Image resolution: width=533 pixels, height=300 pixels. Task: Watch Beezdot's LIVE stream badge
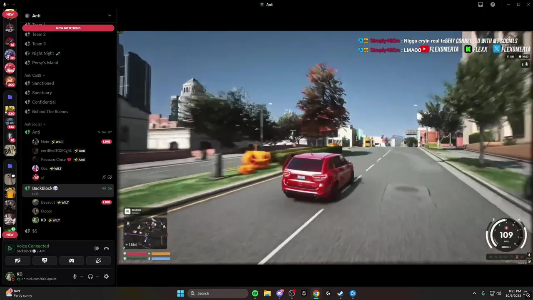[107, 202]
